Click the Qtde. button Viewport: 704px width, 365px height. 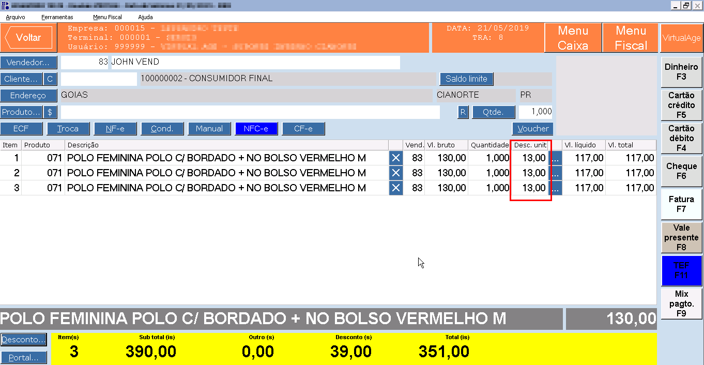[x=494, y=112]
